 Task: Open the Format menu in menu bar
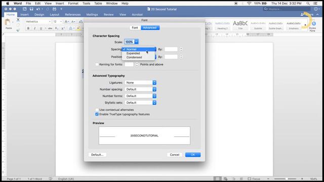pyautogui.click(x=73, y=4)
